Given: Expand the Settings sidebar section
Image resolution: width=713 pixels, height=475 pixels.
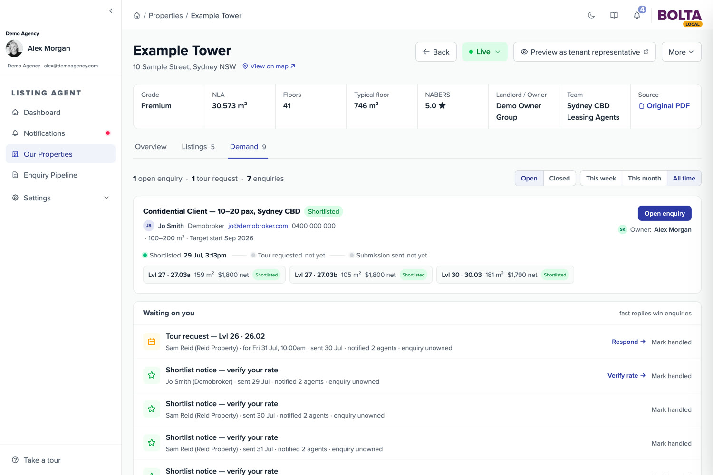Looking at the screenshot, I should [60, 198].
